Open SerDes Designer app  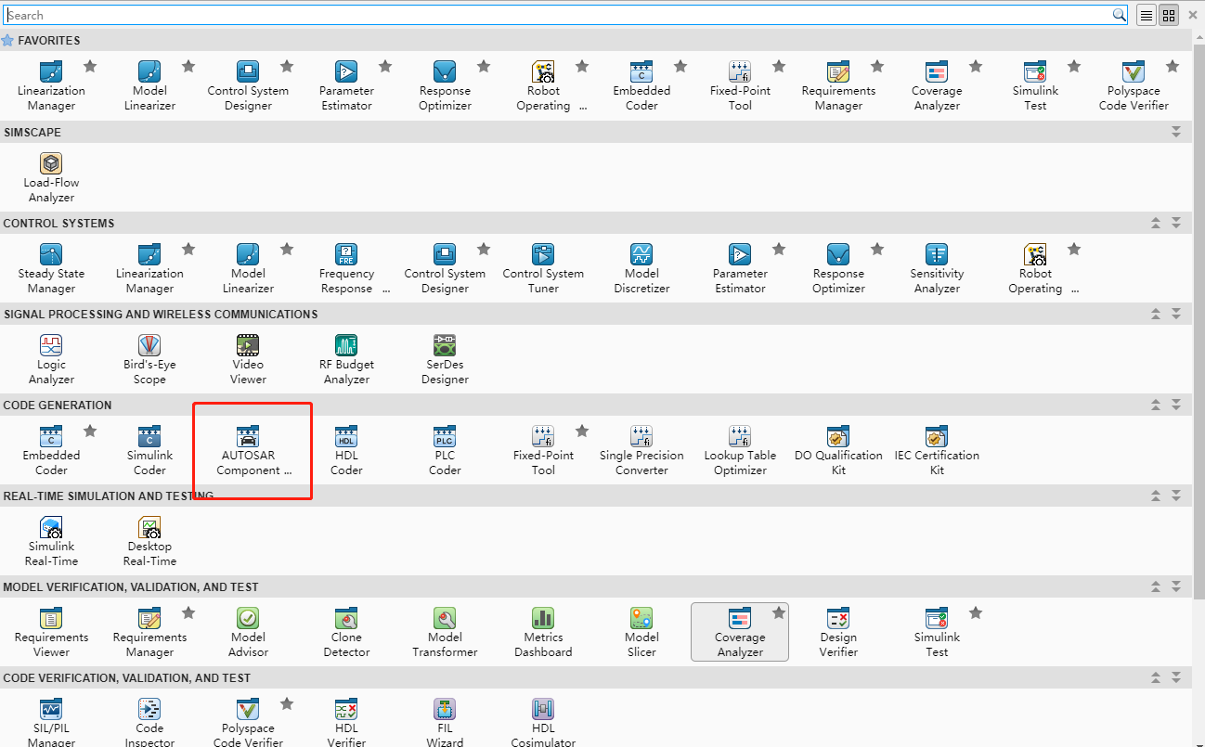tap(445, 359)
